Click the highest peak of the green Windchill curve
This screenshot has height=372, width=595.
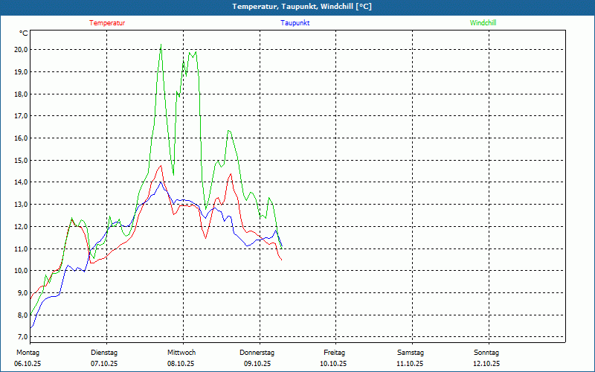(161, 45)
